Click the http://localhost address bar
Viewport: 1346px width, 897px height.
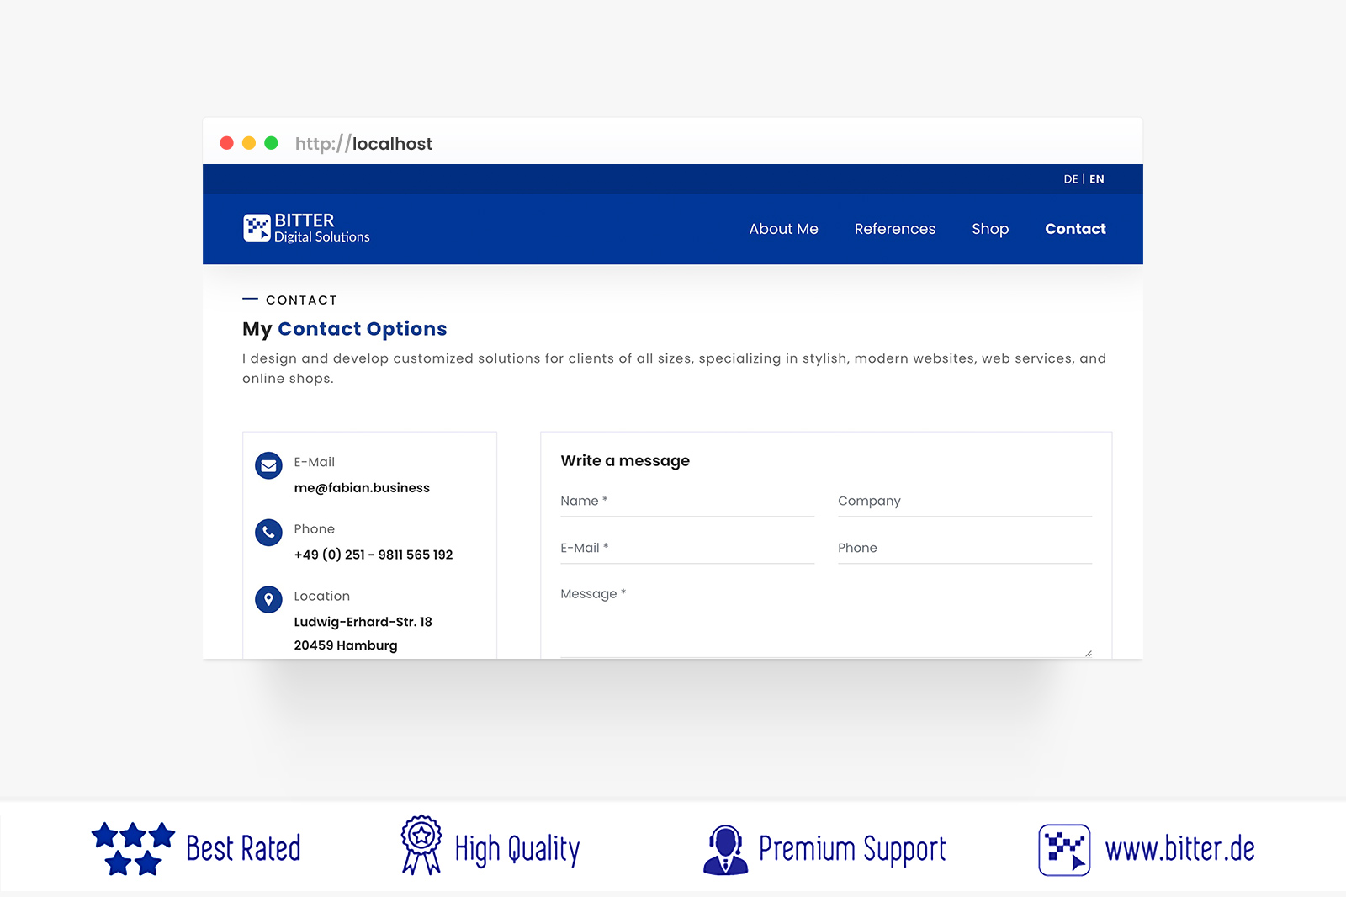363,144
